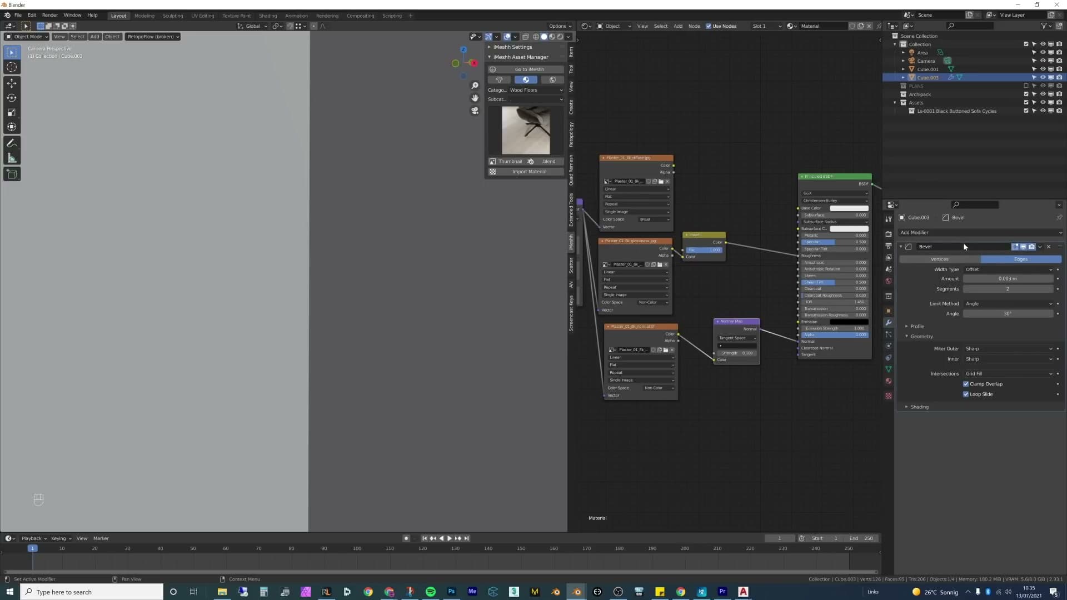Click the iMeshh asset preview thumbnail

pyautogui.click(x=526, y=131)
